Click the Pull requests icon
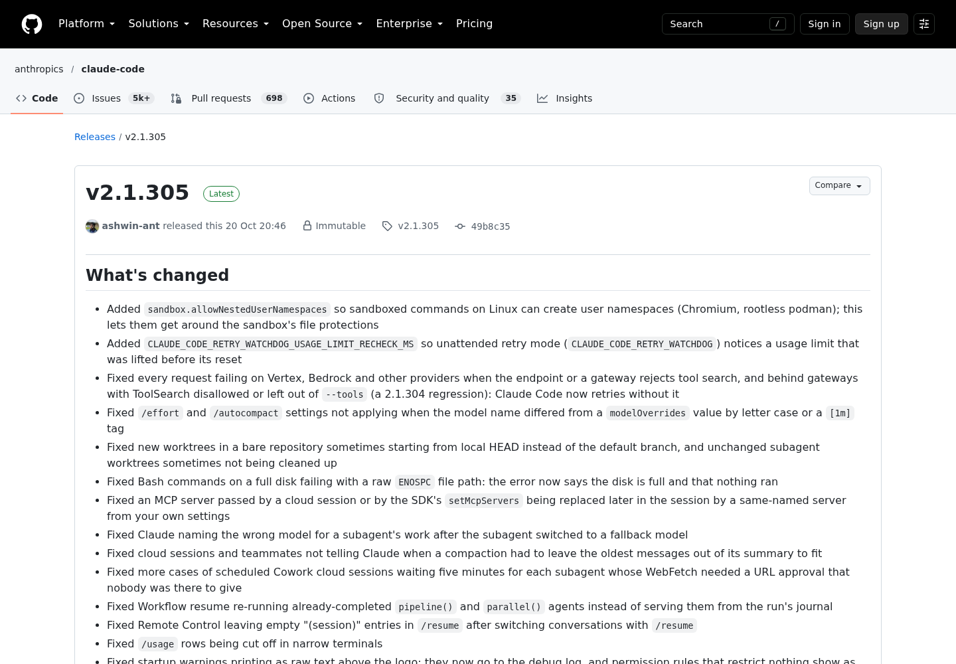This screenshot has height=664, width=956. 176,98
